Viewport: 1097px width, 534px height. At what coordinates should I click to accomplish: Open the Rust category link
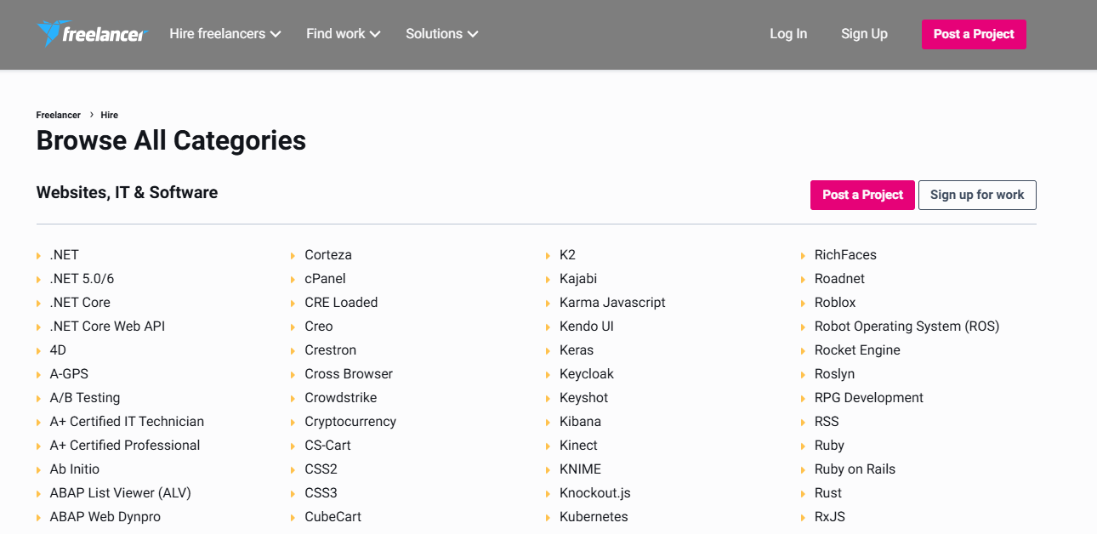827,493
